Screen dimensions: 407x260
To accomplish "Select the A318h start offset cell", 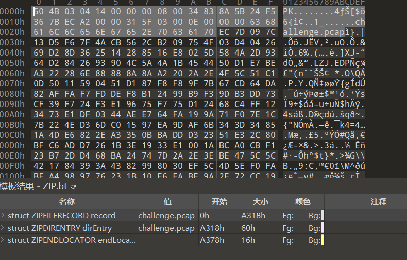I will point(211,228).
